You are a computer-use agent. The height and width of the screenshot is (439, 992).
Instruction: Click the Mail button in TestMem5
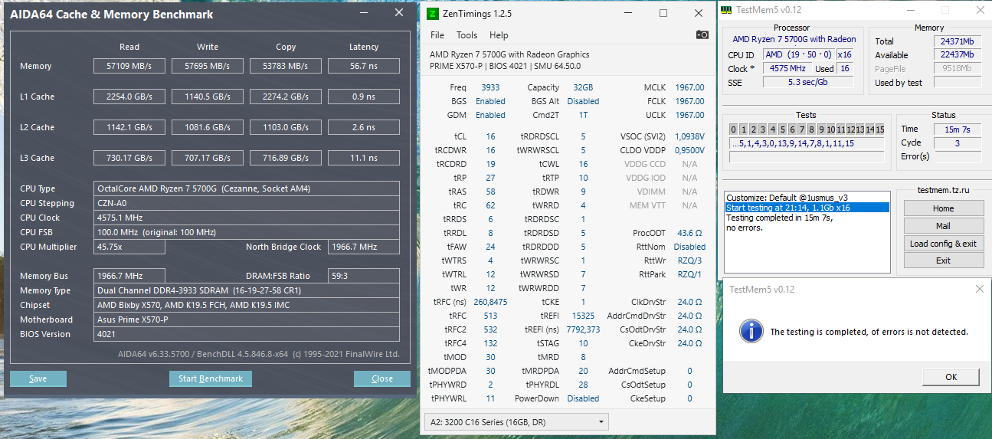pyautogui.click(x=943, y=226)
